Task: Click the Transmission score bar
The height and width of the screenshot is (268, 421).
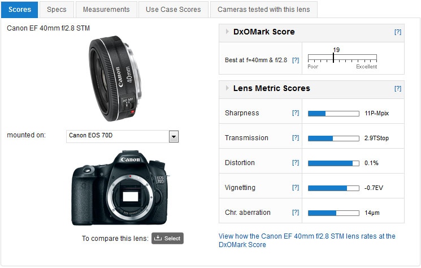Action: coord(333,139)
